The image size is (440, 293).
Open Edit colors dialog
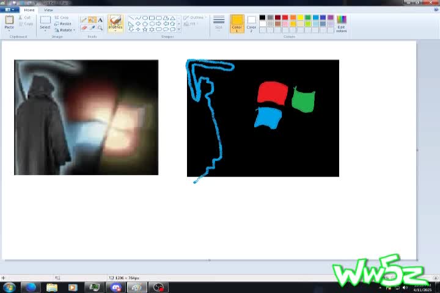pyautogui.click(x=342, y=24)
